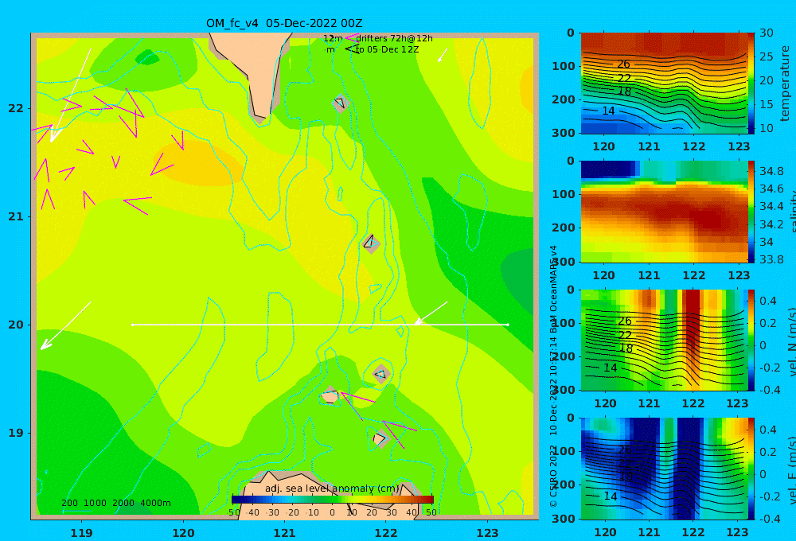This screenshot has height=541, width=796.
Task: Click longitude label 122 under main map
Action: (386, 533)
